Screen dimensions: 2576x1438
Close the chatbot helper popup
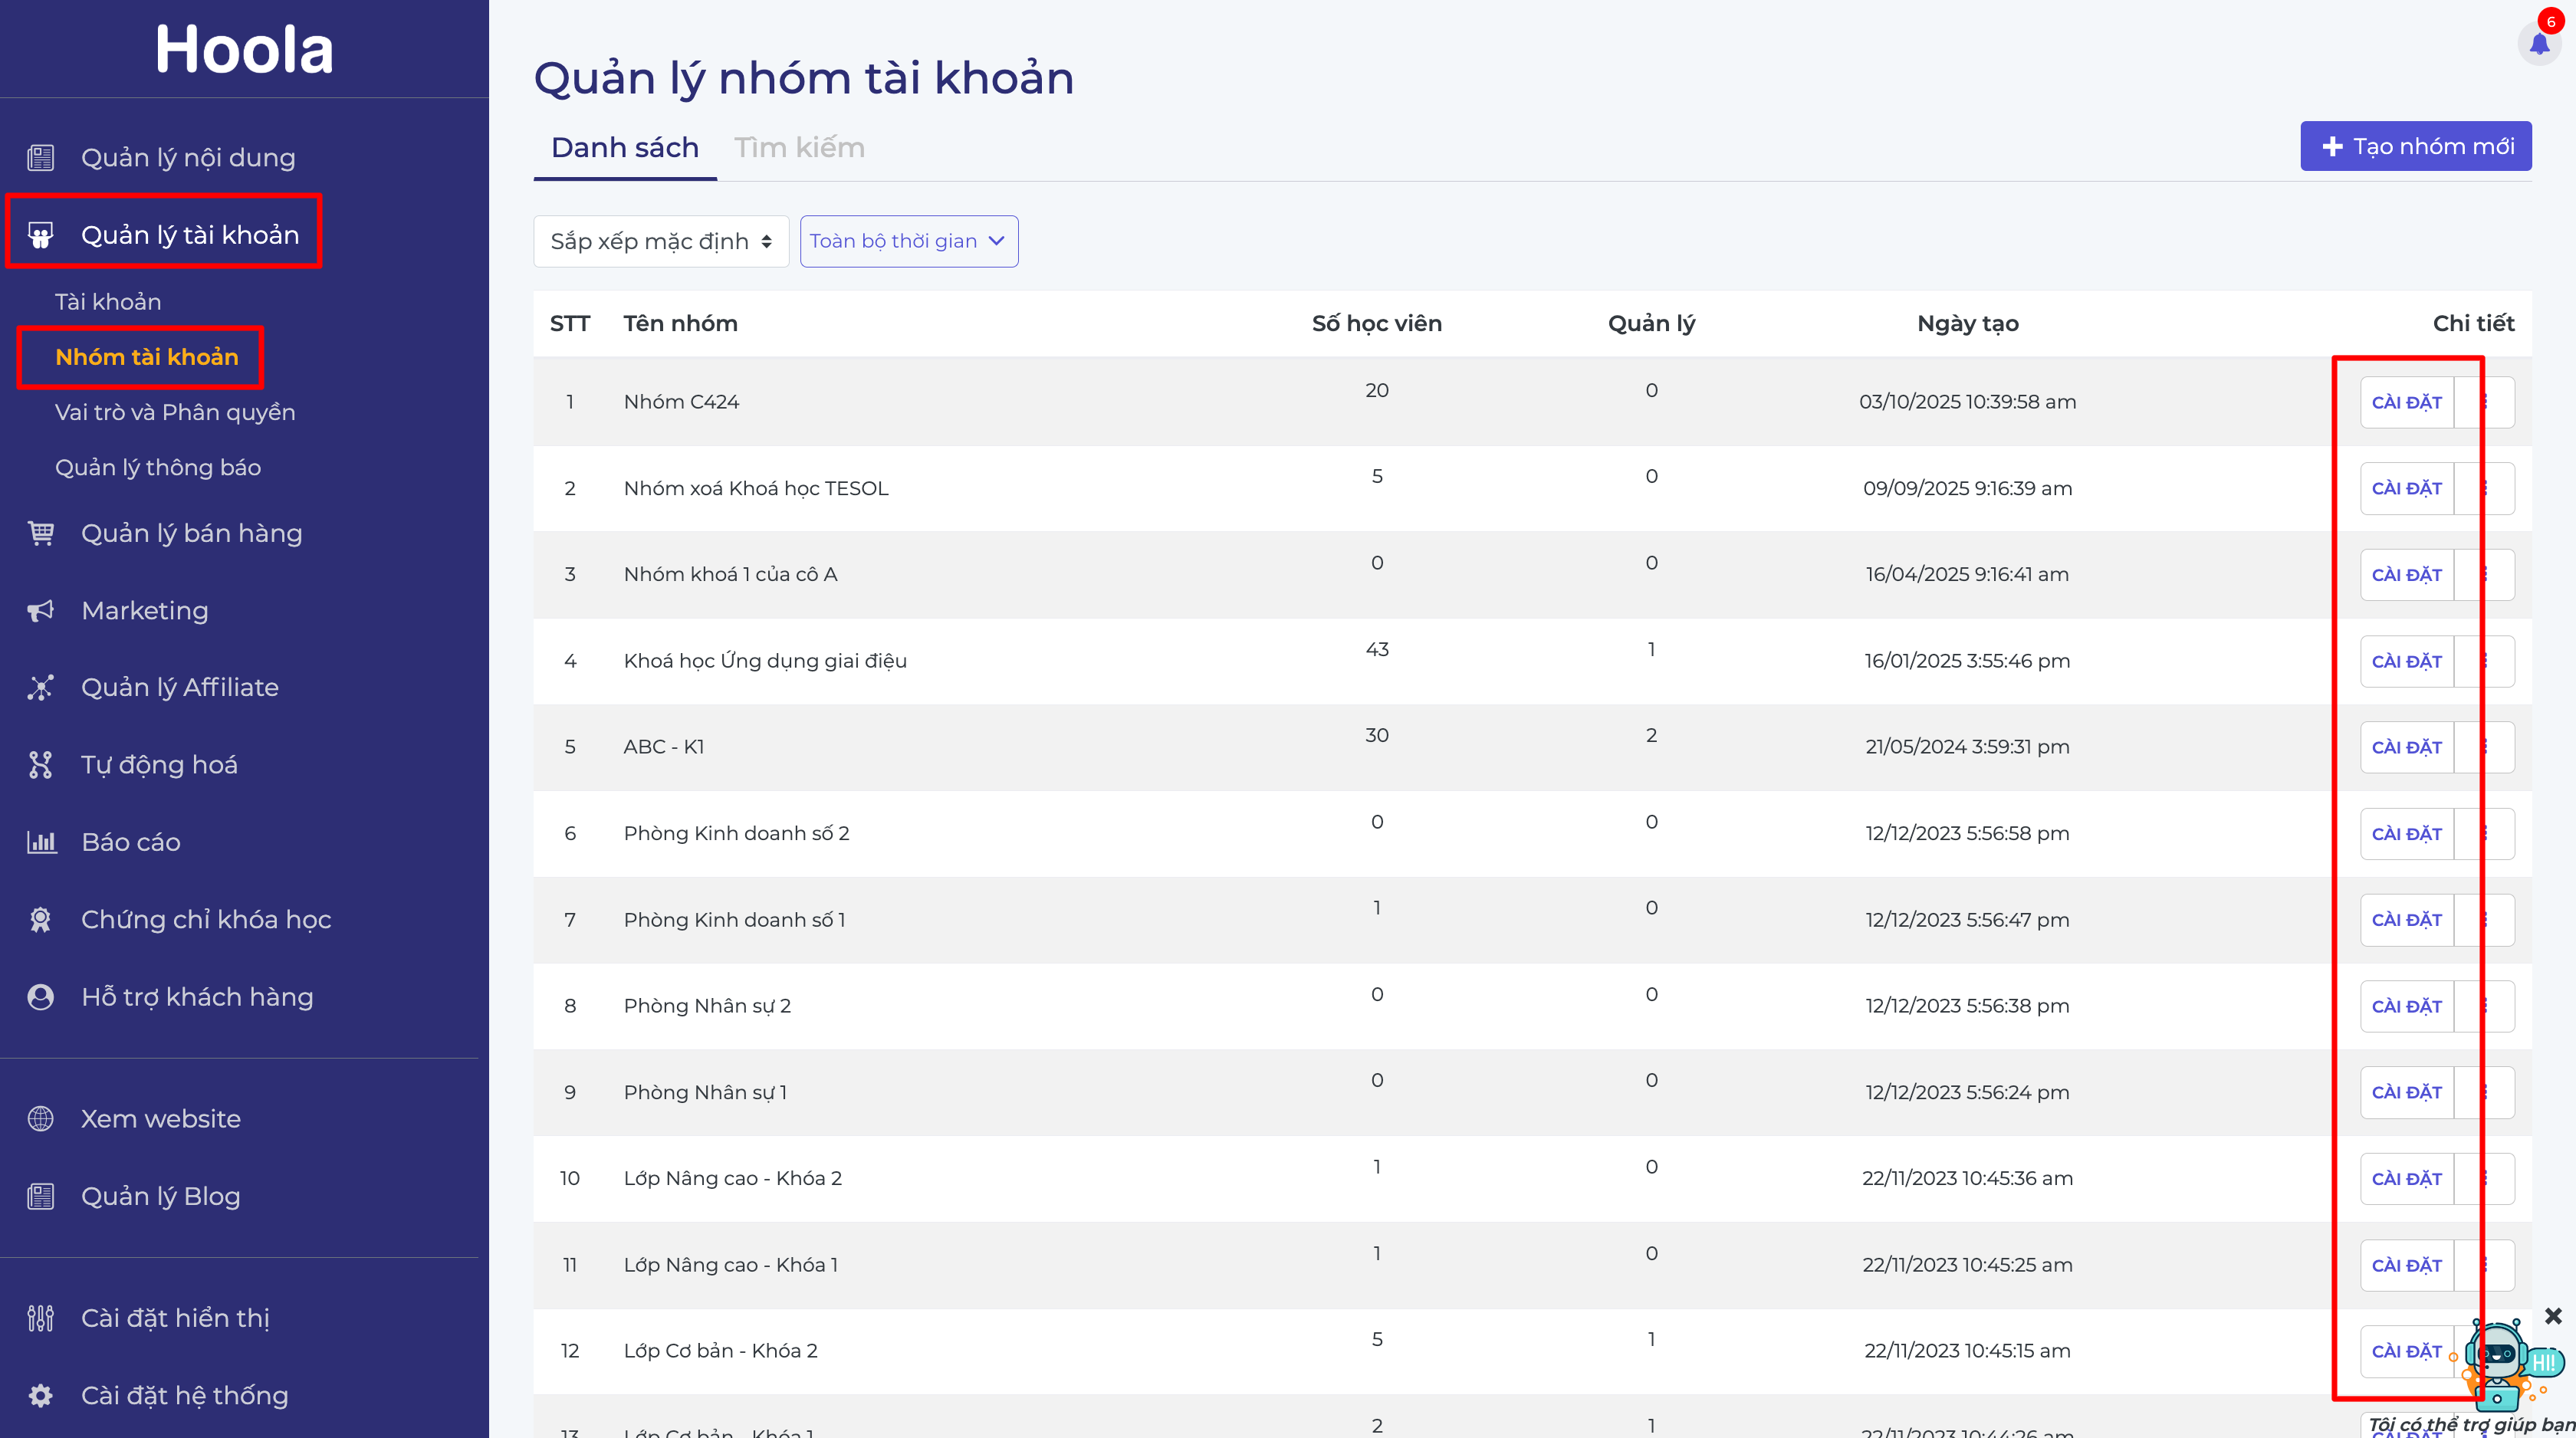tap(2553, 1316)
